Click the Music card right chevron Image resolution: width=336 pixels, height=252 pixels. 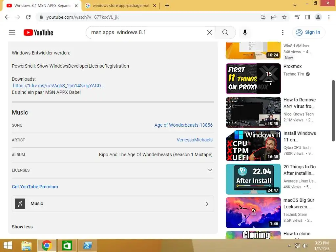[x=207, y=204]
